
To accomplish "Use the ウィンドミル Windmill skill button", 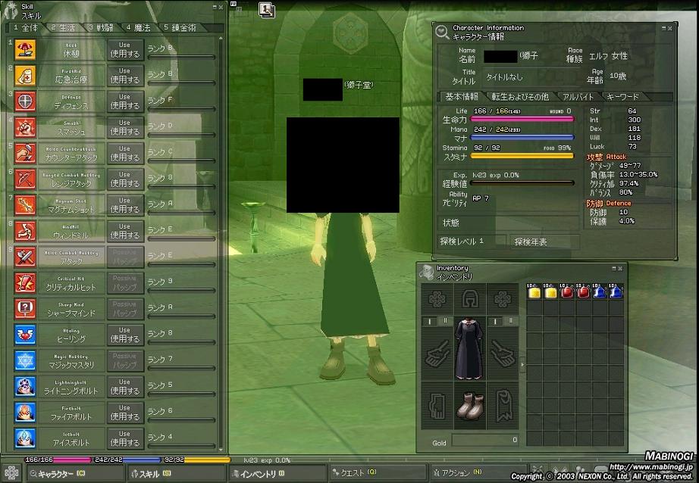I will coord(125,231).
